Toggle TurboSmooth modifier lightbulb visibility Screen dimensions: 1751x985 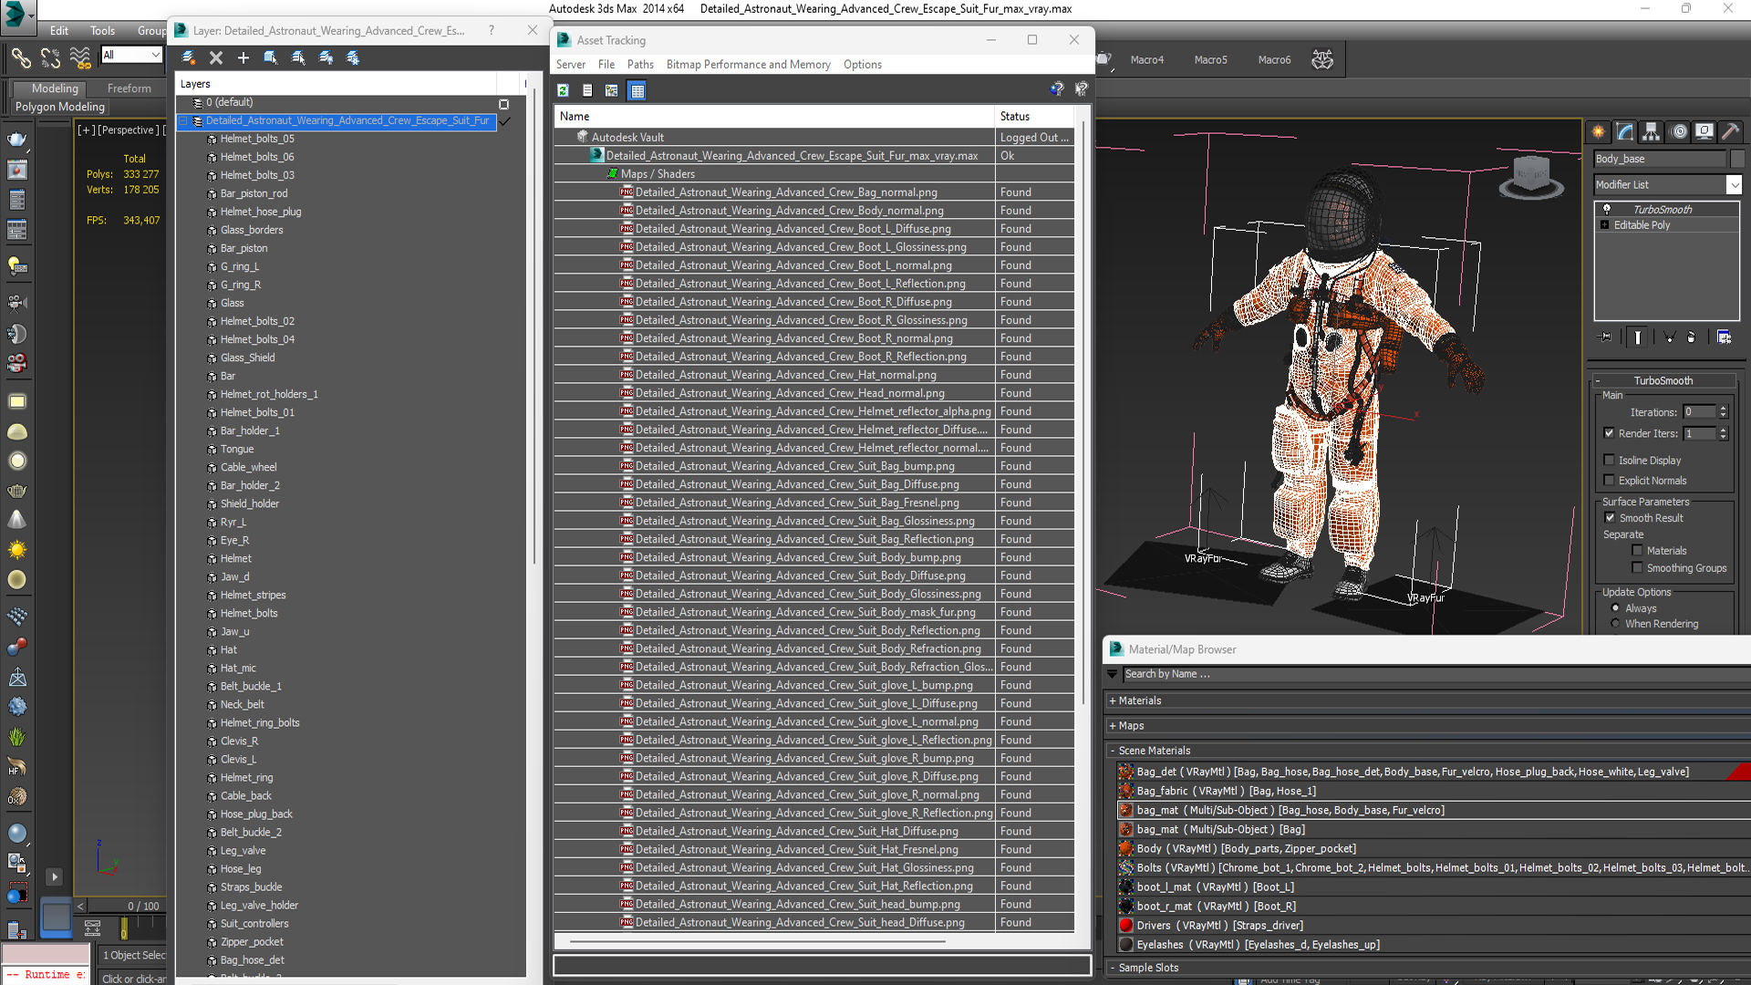click(1607, 209)
